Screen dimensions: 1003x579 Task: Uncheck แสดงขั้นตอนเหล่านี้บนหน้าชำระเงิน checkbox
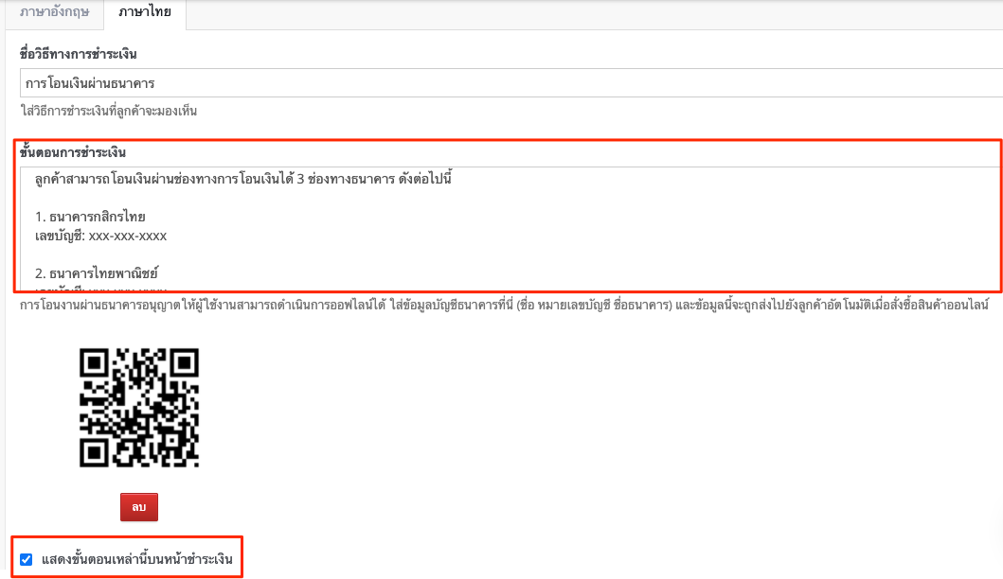pyautogui.click(x=27, y=560)
